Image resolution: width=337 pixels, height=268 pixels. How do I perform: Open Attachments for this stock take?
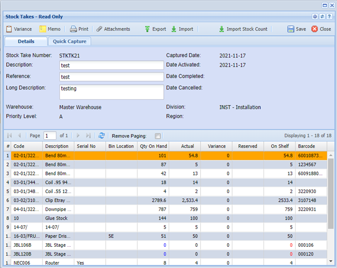click(113, 29)
